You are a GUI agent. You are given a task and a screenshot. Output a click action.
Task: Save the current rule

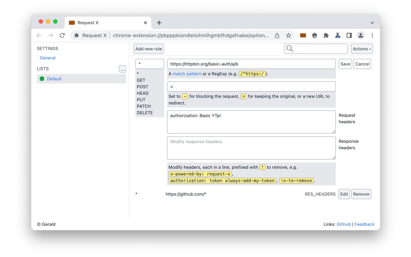(345, 64)
